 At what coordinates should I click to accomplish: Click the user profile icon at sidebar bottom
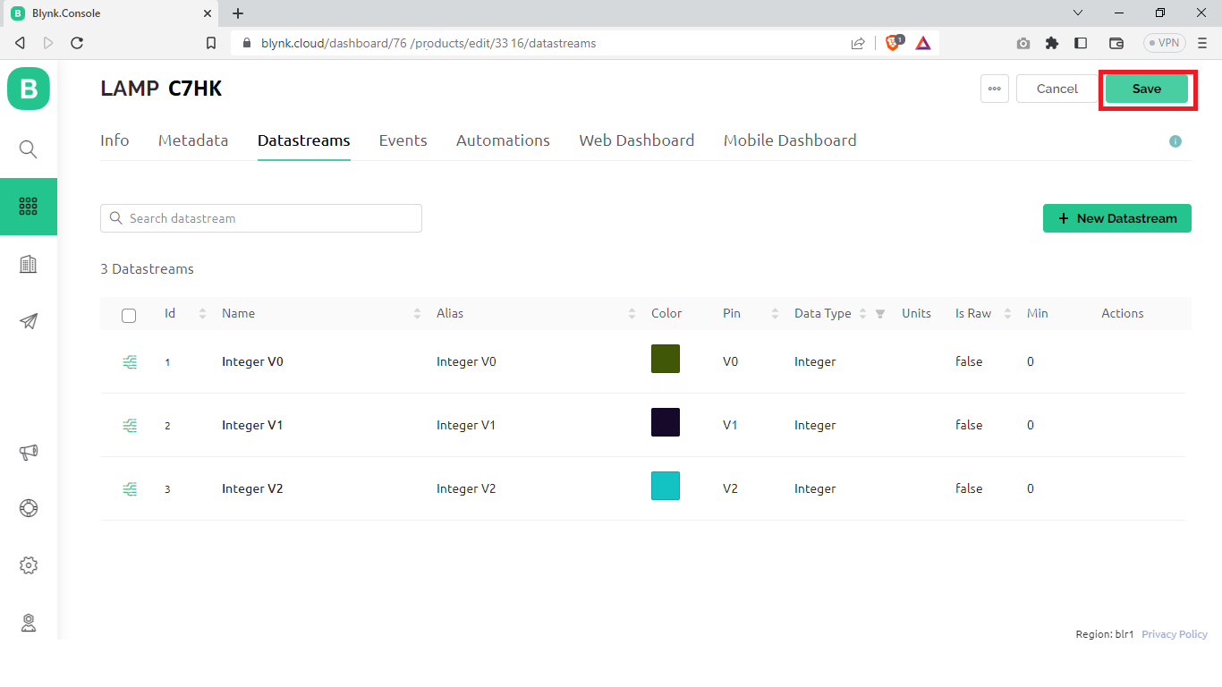click(x=28, y=623)
